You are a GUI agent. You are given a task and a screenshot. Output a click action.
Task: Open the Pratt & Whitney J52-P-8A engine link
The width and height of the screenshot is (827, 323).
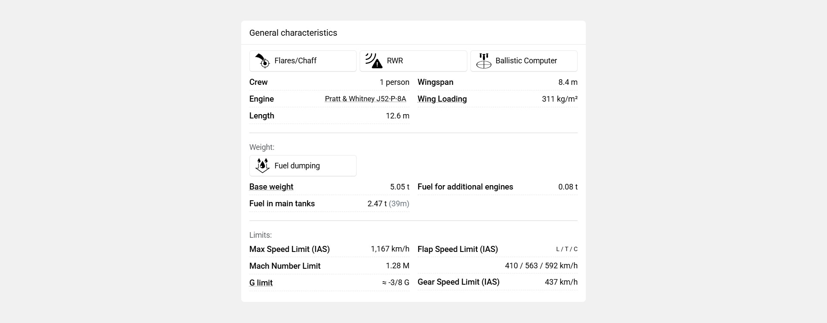click(x=365, y=99)
